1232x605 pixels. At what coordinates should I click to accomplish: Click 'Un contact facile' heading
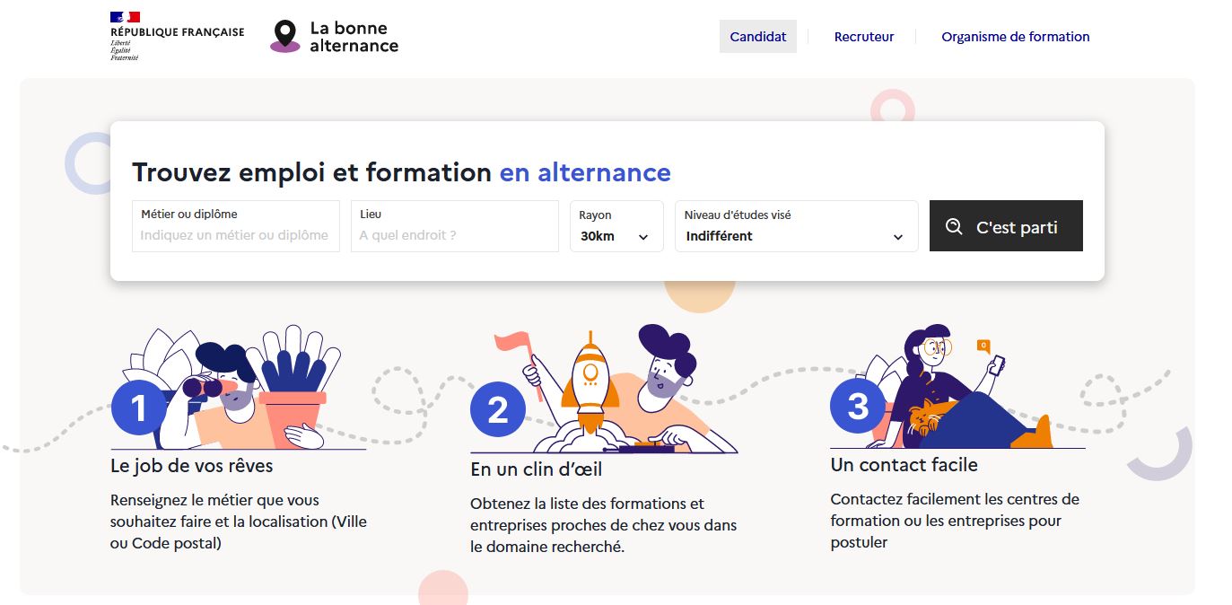[904, 465]
